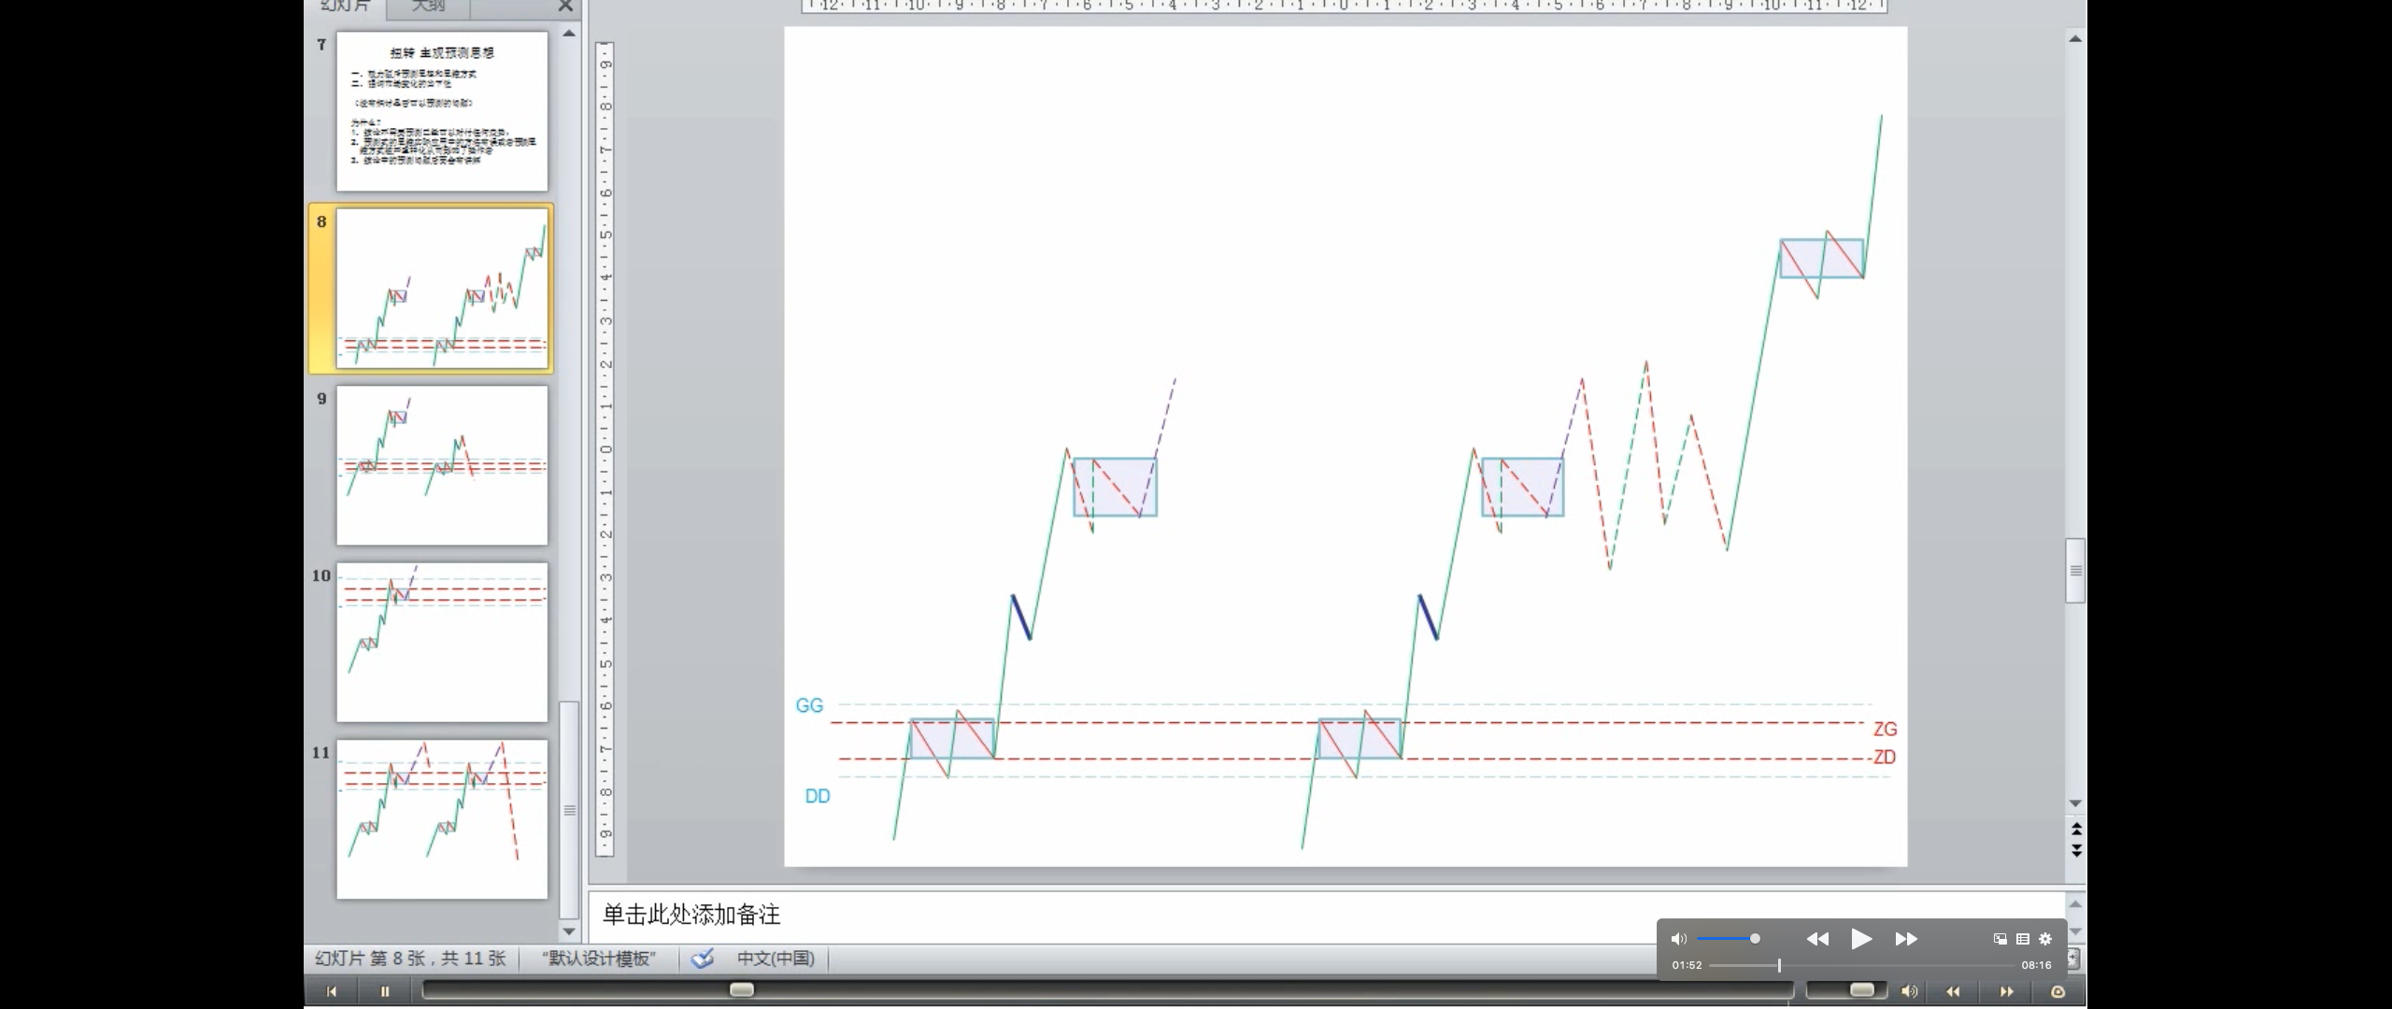The height and width of the screenshot is (1009, 2392).
Task: Click the main editor vertical scrollbar thumb
Action: click(2075, 571)
